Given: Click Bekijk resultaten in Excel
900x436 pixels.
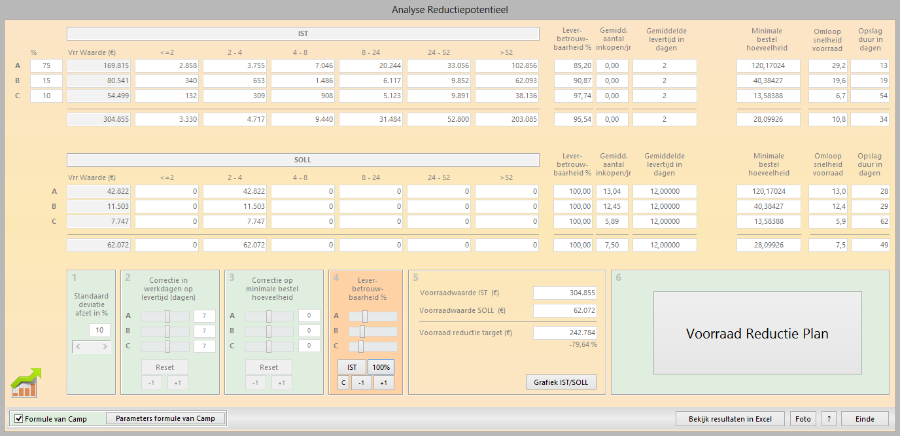Looking at the screenshot, I should point(730,419).
